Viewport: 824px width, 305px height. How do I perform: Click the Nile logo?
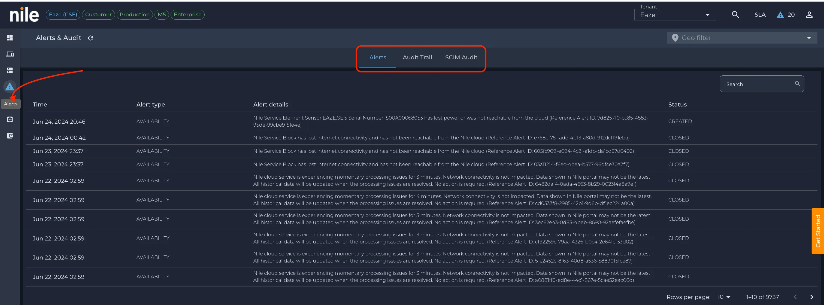[x=24, y=15]
